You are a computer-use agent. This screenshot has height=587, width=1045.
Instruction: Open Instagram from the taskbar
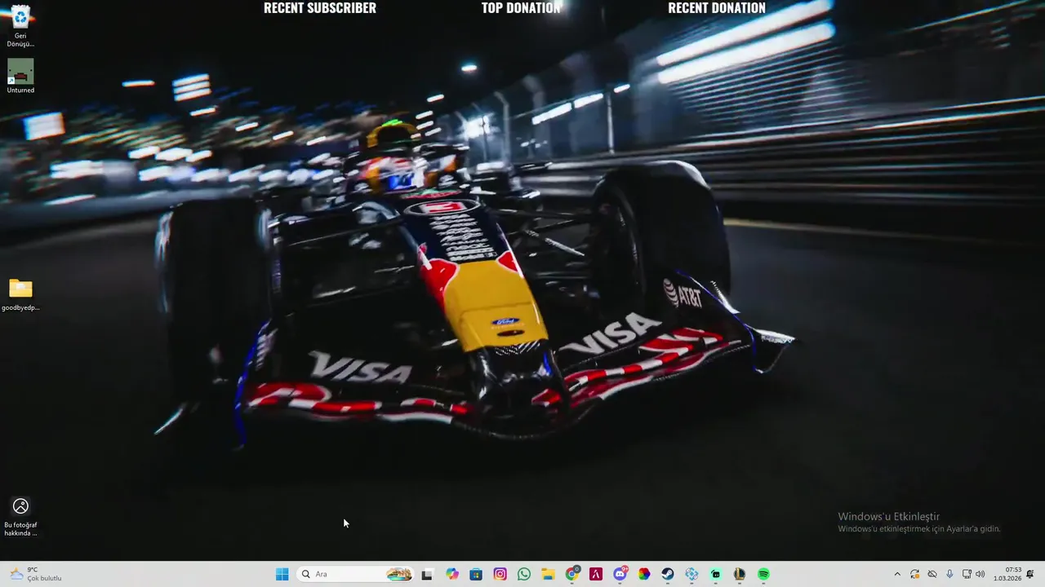pos(500,574)
